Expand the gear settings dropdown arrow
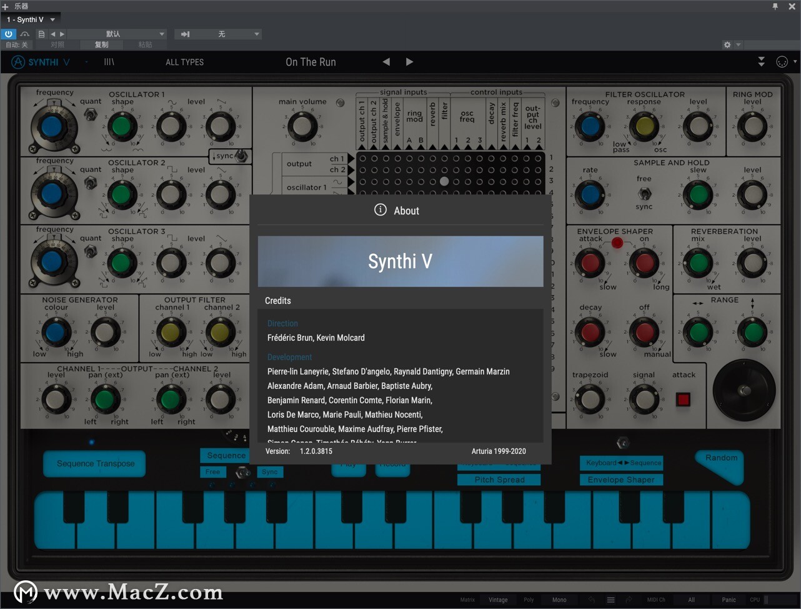Image resolution: width=801 pixels, height=609 pixels. pyautogui.click(x=739, y=45)
